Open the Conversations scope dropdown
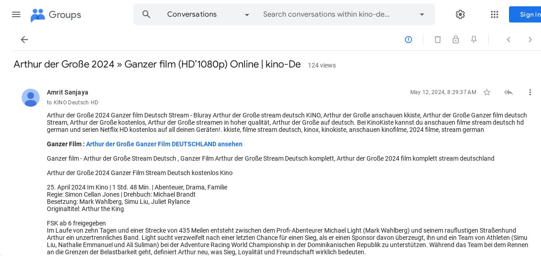The width and height of the screenshot is (541, 270). [x=208, y=14]
